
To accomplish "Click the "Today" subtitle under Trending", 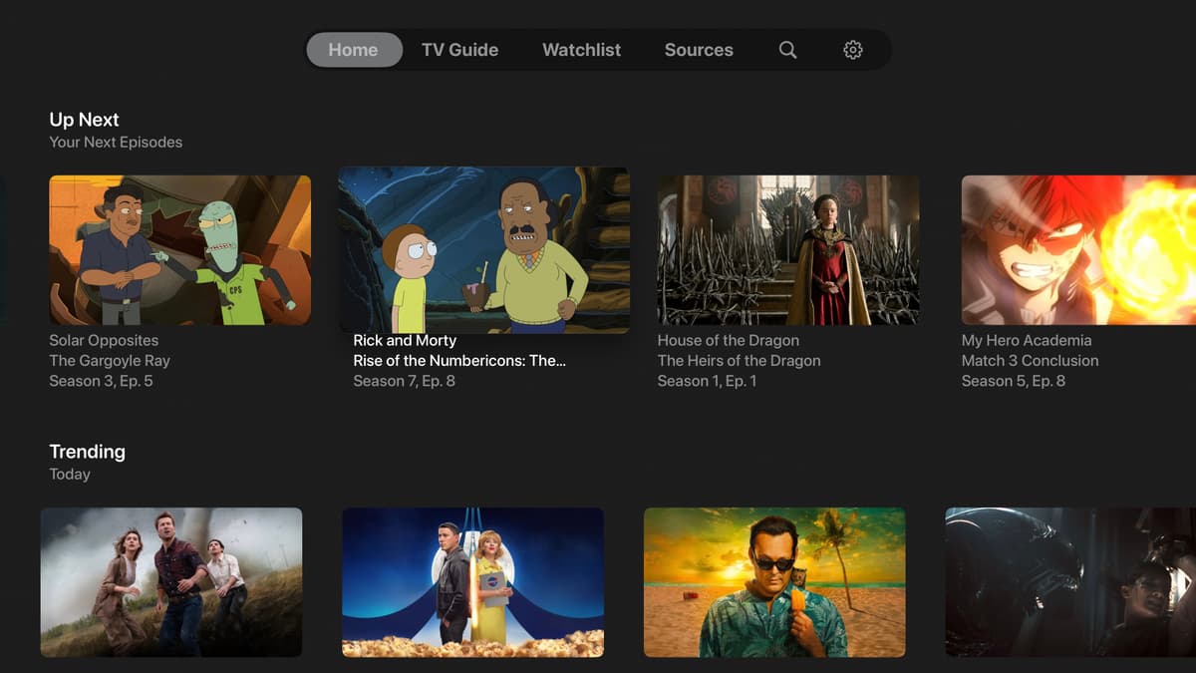I will click(70, 475).
